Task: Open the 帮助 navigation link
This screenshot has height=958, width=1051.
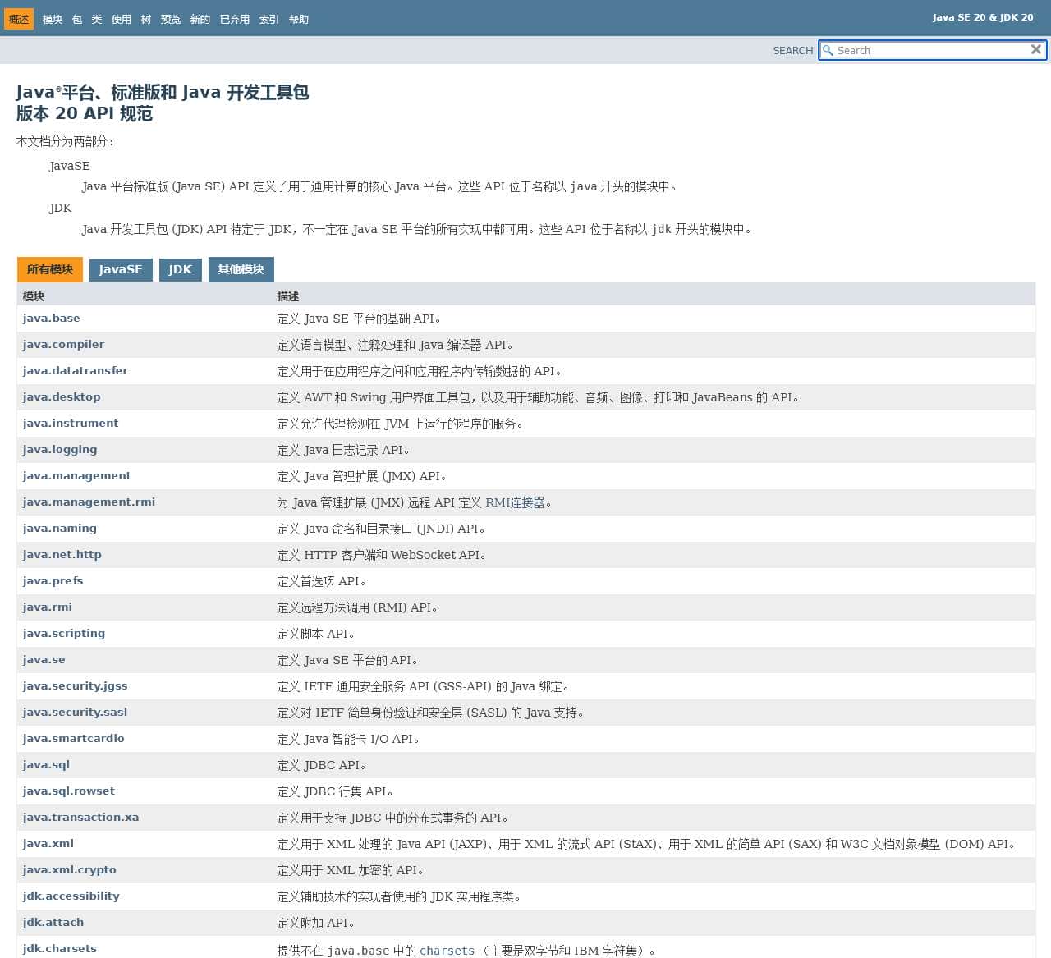Action: tap(299, 19)
